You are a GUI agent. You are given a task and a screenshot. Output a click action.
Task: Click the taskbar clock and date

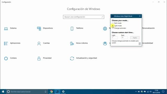coord(156,92)
